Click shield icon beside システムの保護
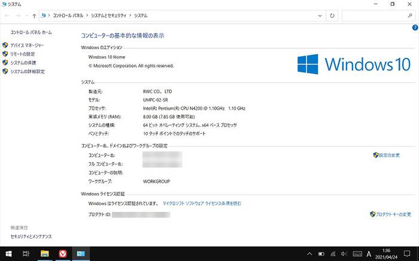 tap(5, 63)
